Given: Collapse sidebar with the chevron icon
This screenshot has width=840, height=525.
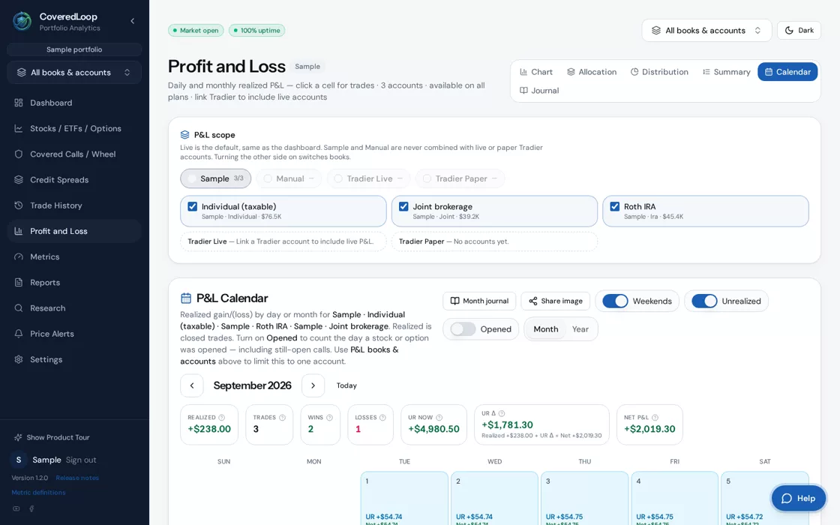Looking at the screenshot, I should [132, 21].
